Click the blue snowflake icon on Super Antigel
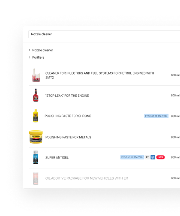This screenshot has width=180, height=216. coord(153,157)
